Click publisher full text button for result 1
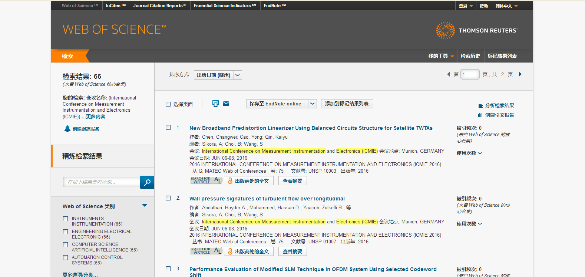This screenshot has height=277, width=585. (249, 181)
